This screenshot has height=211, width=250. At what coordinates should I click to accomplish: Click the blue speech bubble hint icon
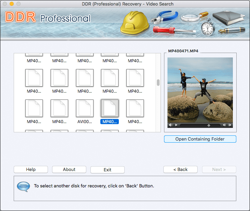[23, 186]
